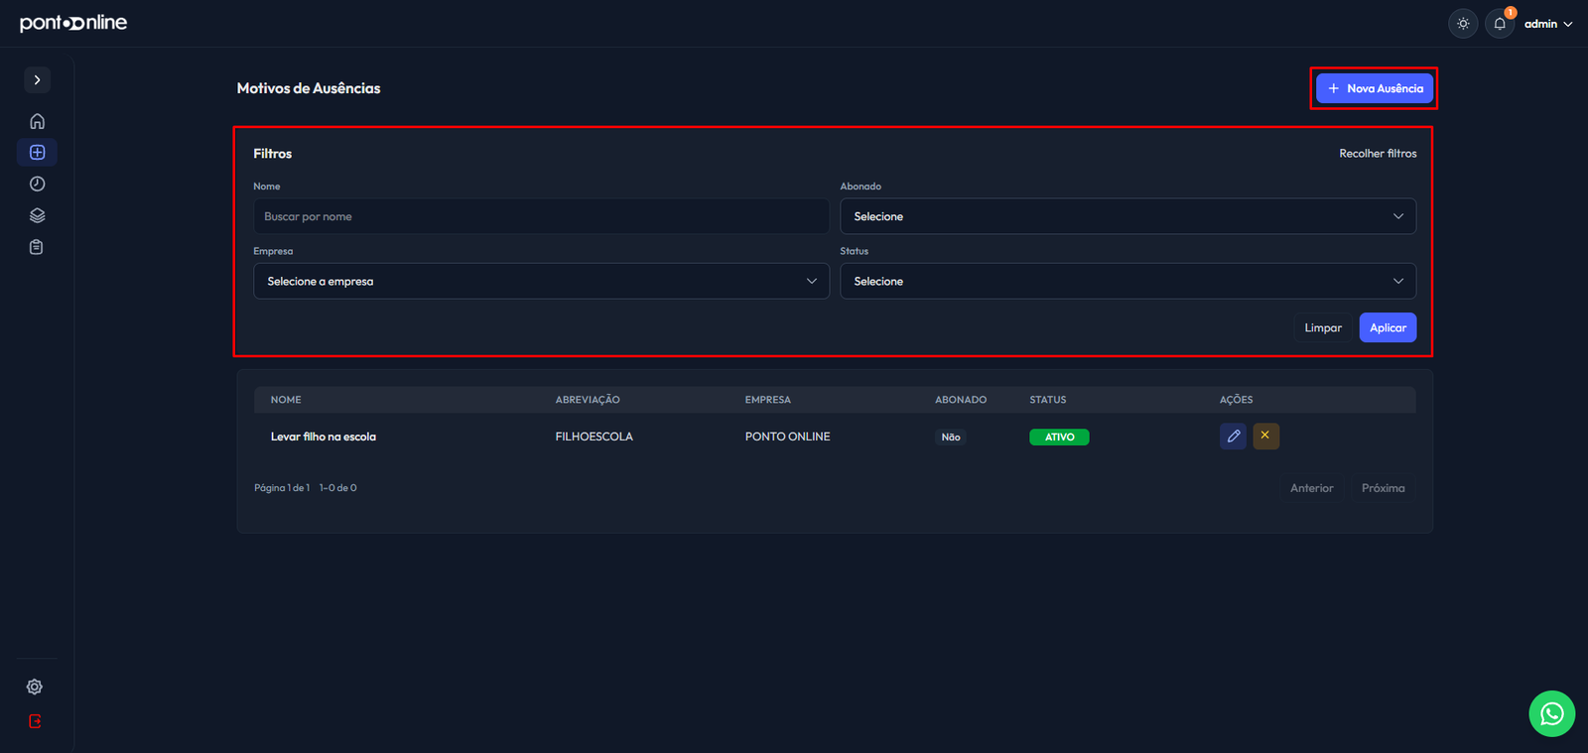This screenshot has height=753, width=1588.
Task: Delete the absence row with X icon
Action: pyautogui.click(x=1265, y=437)
